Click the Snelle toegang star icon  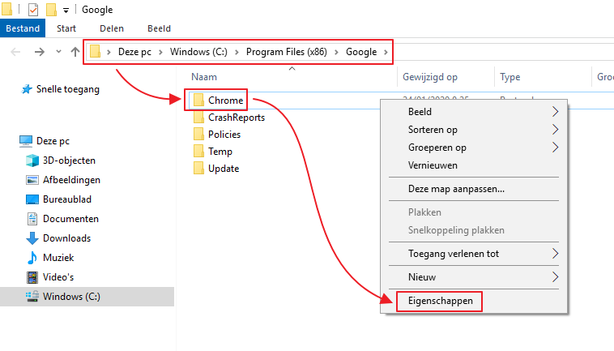[27, 89]
